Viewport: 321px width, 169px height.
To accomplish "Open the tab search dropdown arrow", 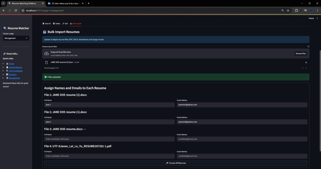I will [x=3, y=4].
